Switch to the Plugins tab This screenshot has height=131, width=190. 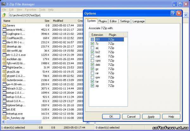pos(103,21)
